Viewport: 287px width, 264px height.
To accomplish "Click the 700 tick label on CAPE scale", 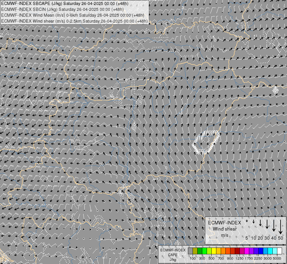I will tap(221, 258).
